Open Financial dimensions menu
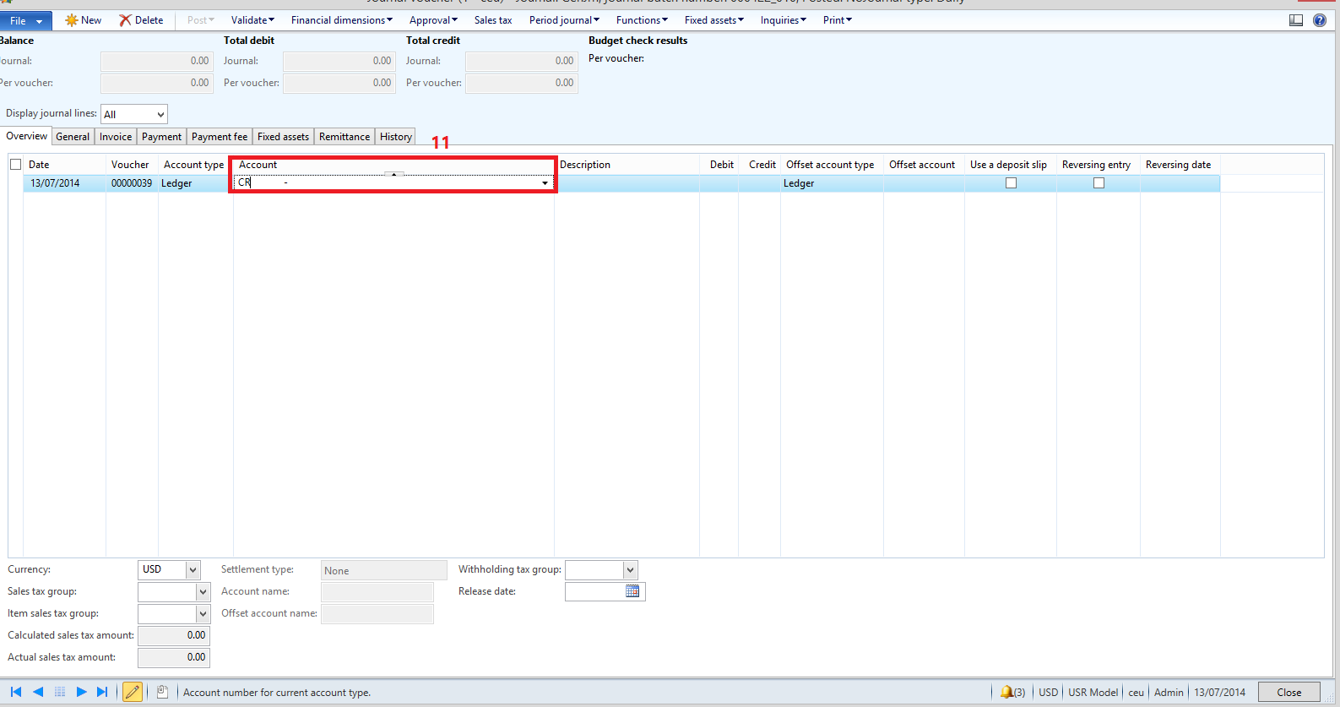Image resolution: width=1340 pixels, height=707 pixels. (342, 20)
